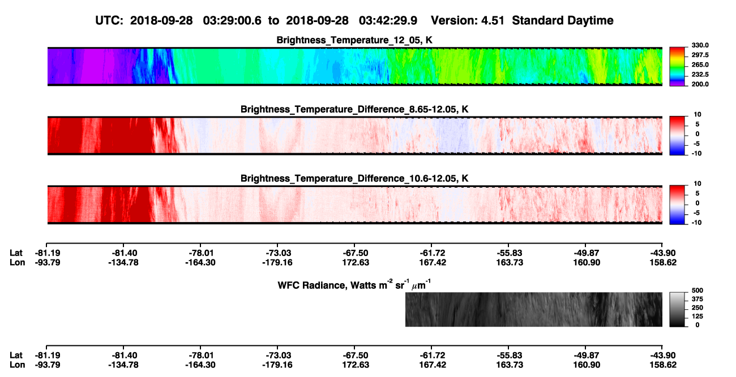Click the 10.6-12.05 difference image strip

(x=354, y=204)
